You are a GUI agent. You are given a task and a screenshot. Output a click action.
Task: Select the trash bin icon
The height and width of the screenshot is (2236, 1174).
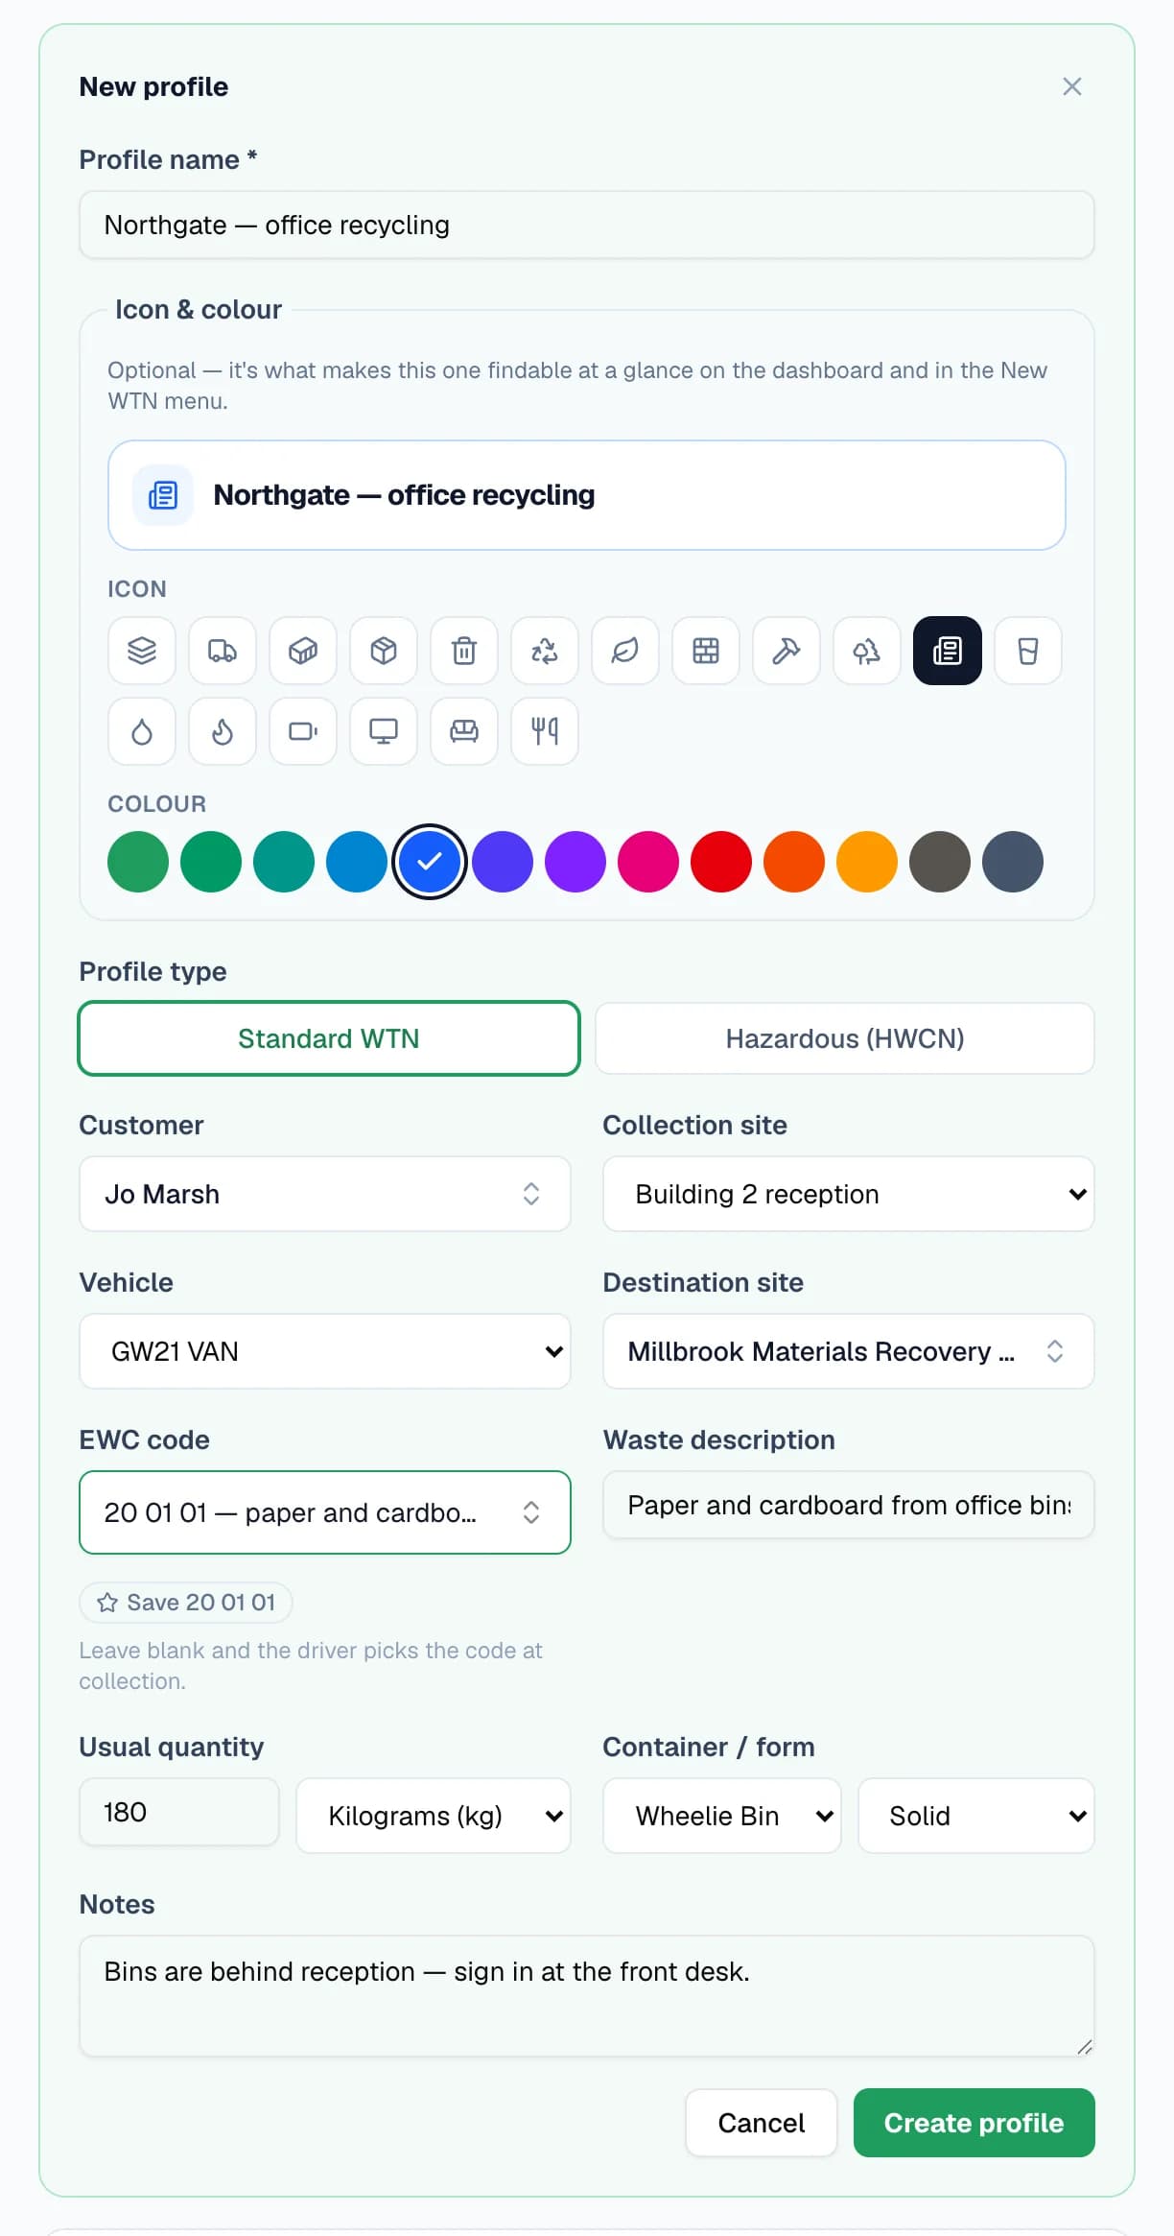[464, 651]
